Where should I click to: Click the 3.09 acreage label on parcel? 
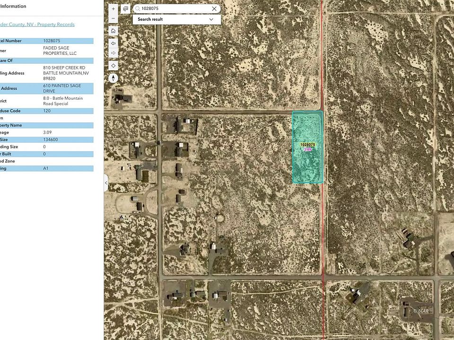[x=307, y=149]
